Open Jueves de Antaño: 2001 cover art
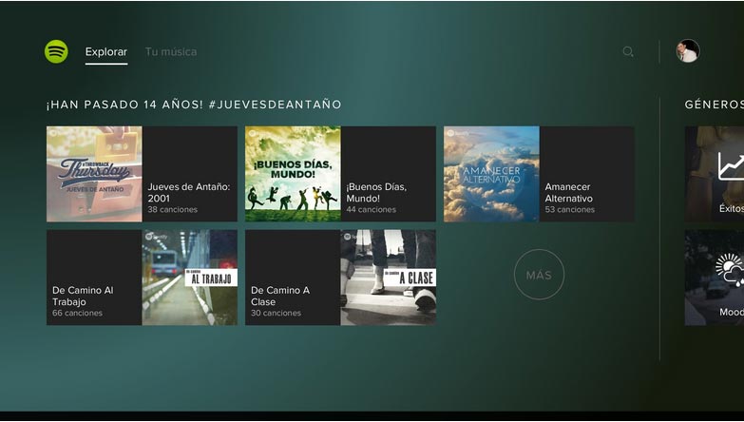744x422 pixels. click(x=94, y=174)
